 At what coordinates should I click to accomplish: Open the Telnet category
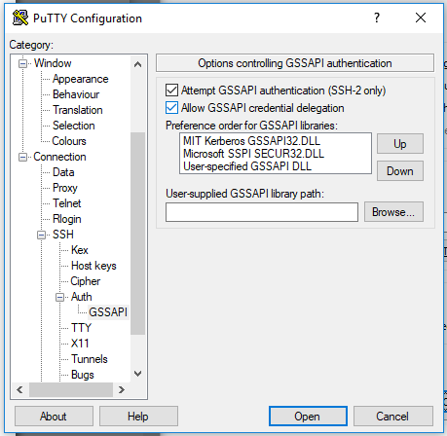(67, 203)
